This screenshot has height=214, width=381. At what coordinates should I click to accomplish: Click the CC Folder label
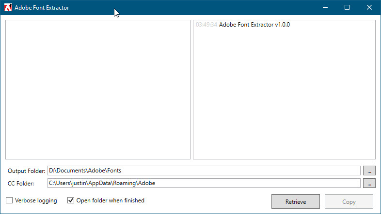21,184
